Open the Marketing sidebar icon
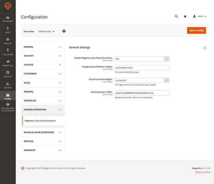The image size is (214, 184). click(7, 63)
